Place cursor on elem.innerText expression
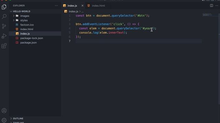Viewport: 220px width, 123px height. pyautogui.click(x=112, y=33)
